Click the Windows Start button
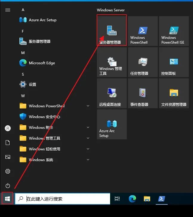The image size is (193, 217). [7, 199]
